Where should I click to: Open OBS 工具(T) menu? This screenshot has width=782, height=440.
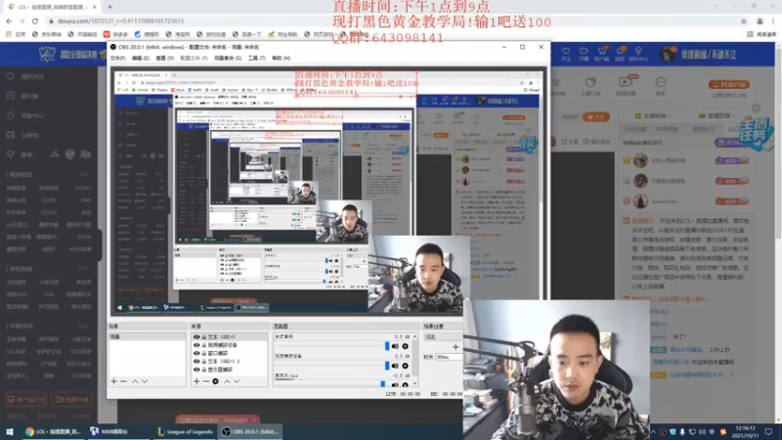pos(256,59)
